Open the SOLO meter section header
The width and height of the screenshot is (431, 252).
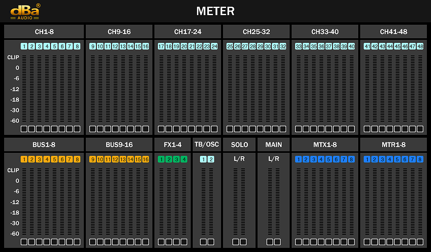(x=239, y=144)
